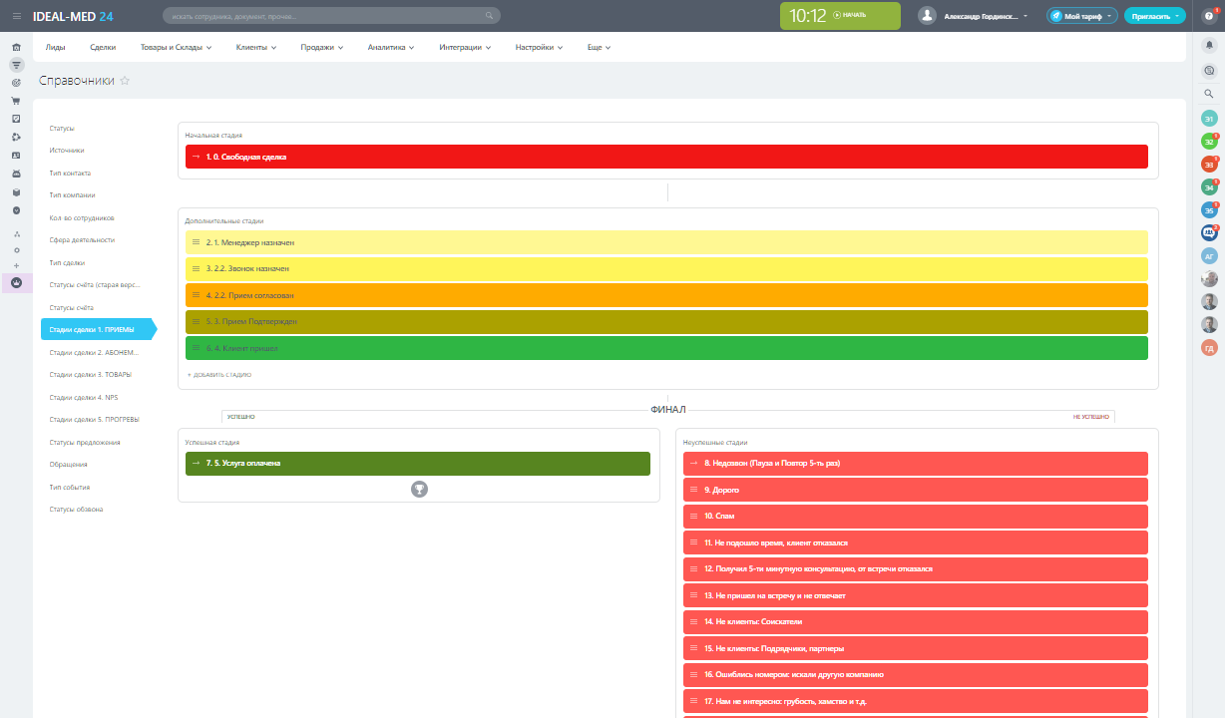Image resolution: width=1225 pixels, height=718 pixels.
Task: Open the target icon in left sidebar
Action: pyautogui.click(x=16, y=83)
